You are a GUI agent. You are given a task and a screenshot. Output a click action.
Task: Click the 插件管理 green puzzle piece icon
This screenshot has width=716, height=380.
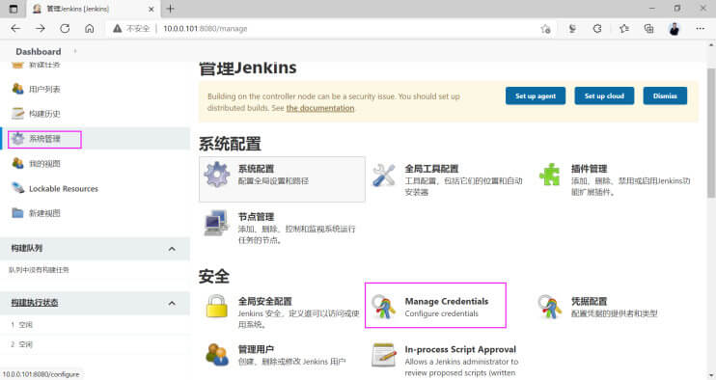click(x=550, y=175)
